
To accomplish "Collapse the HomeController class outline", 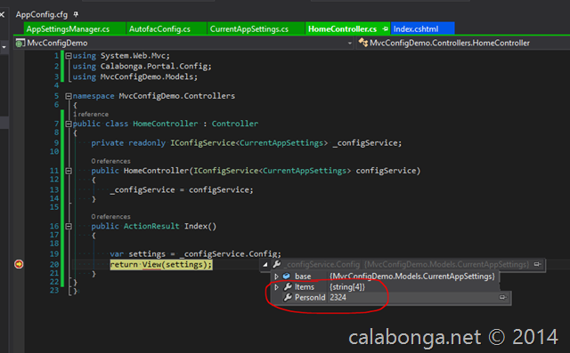I will coord(69,124).
